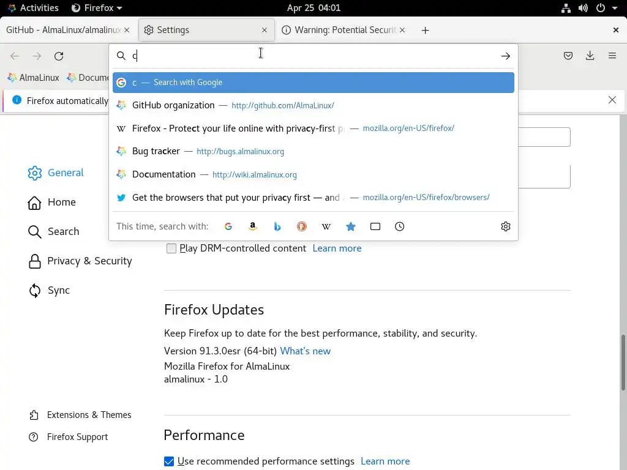The image size is (627, 470).
Task: Open the Activities overview
Action: [x=33, y=8]
